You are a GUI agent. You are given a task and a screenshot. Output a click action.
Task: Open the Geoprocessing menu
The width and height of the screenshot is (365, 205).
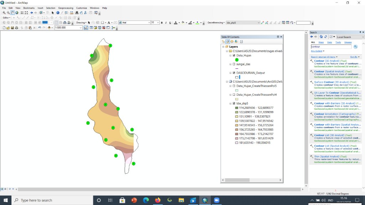[66, 8]
